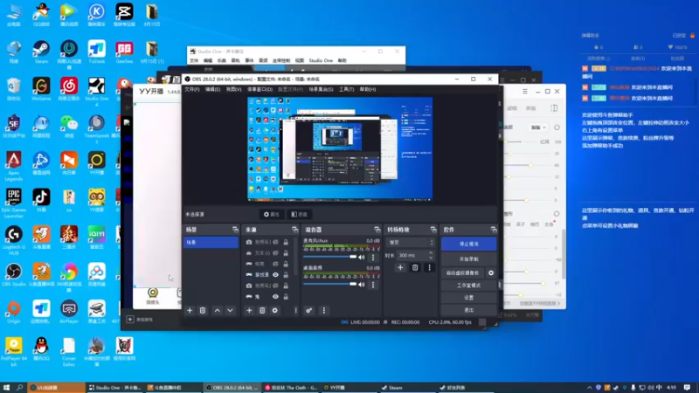The image size is (699, 393).
Task: Open the 工具(T) menu in OBS
Action: pos(346,90)
